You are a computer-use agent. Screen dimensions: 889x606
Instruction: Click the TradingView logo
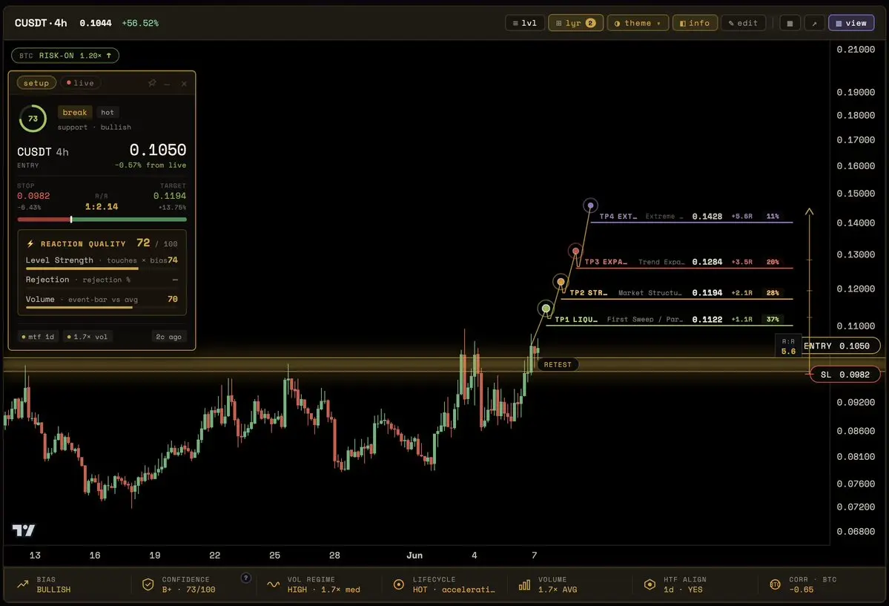[24, 530]
